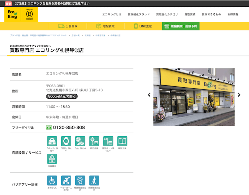Click 札幌市西区 breadcrumb link
Screen dimensions: 249x195
[100, 36]
